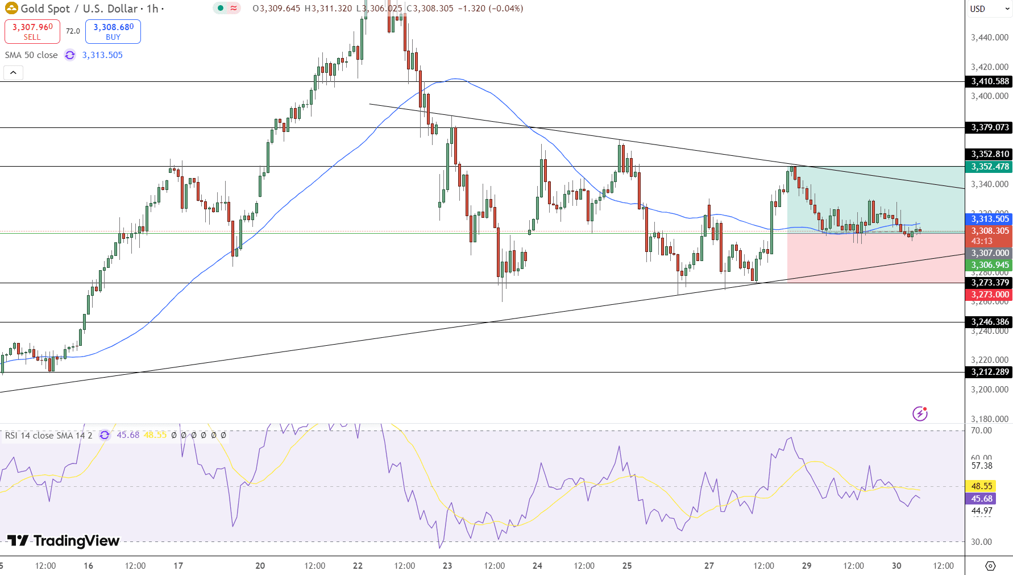Click the SMA value 3,313.505 in legend

[102, 55]
